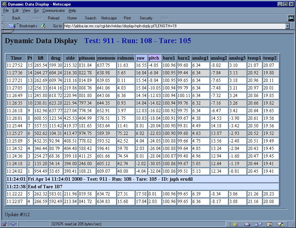Expand the collapsed personal toolbar tab

coord(8,32)
